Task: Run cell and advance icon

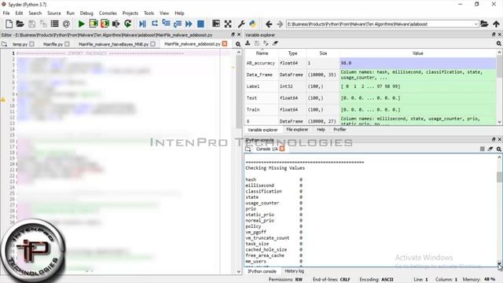Action: (105, 24)
